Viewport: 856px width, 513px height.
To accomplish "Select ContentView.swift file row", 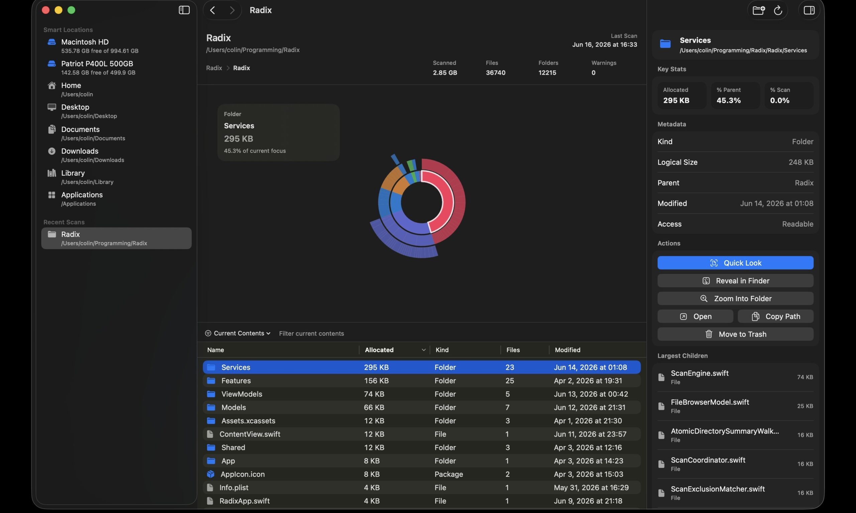I will pos(421,434).
